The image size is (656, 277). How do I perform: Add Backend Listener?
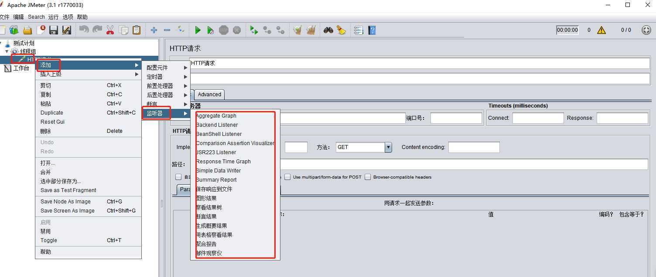click(235, 125)
